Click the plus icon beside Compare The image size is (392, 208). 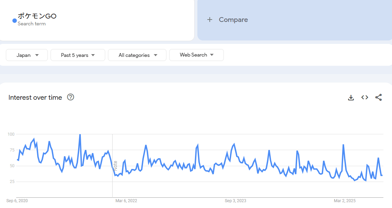click(x=210, y=20)
